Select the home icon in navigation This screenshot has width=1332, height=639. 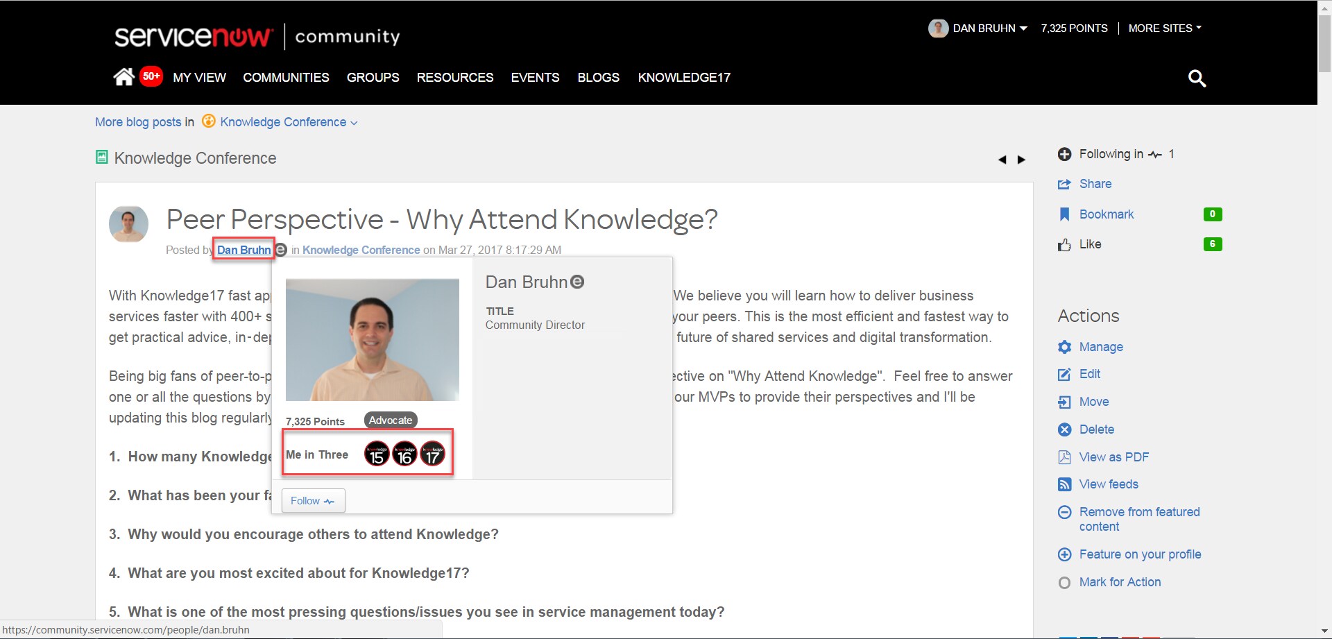(x=123, y=76)
